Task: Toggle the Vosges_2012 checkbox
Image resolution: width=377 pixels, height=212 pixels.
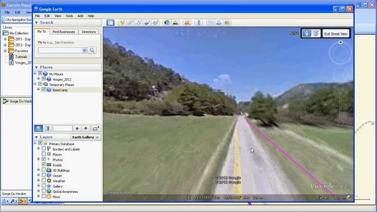Action: pyautogui.click(x=44, y=78)
